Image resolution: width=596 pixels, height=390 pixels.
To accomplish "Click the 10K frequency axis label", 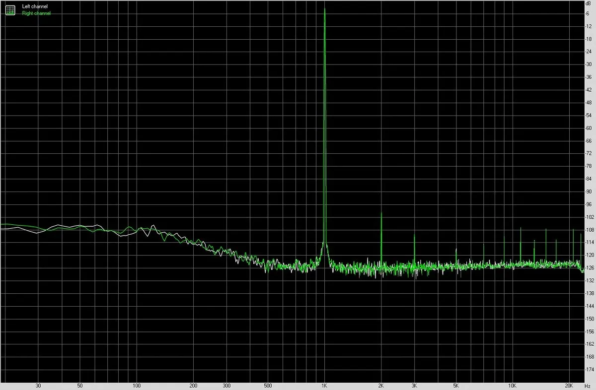I will coord(513,385).
